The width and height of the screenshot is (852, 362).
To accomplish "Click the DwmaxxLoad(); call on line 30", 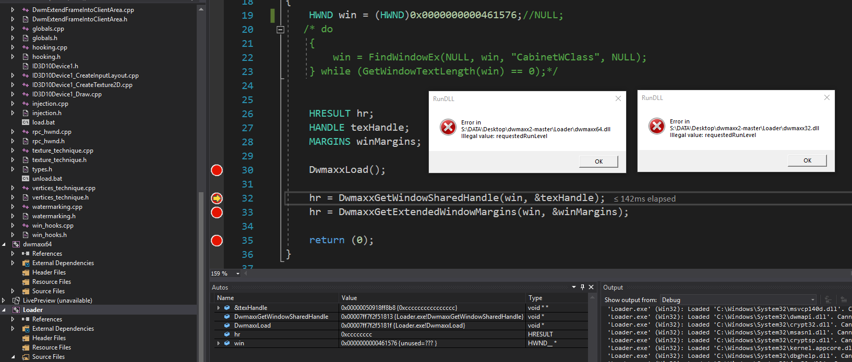I will pos(347,170).
